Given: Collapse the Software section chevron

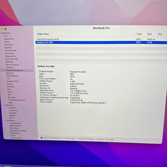Looking at the screenshot, I should coord(5,121).
